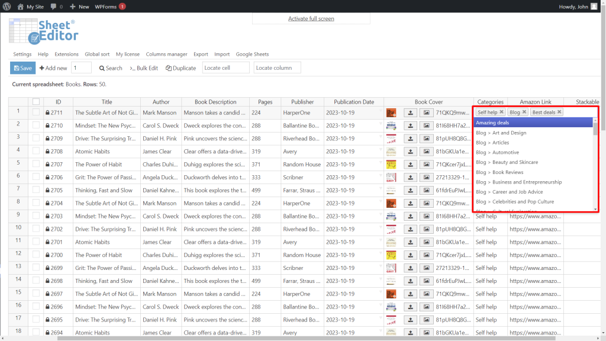Open the image gallery for row 10 cover

(x=426, y=229)
